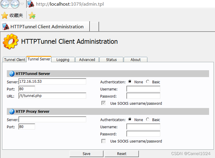This screenshot has height=158, width=215.
Task: Open the Logging tab
Action: coord(63,60)
